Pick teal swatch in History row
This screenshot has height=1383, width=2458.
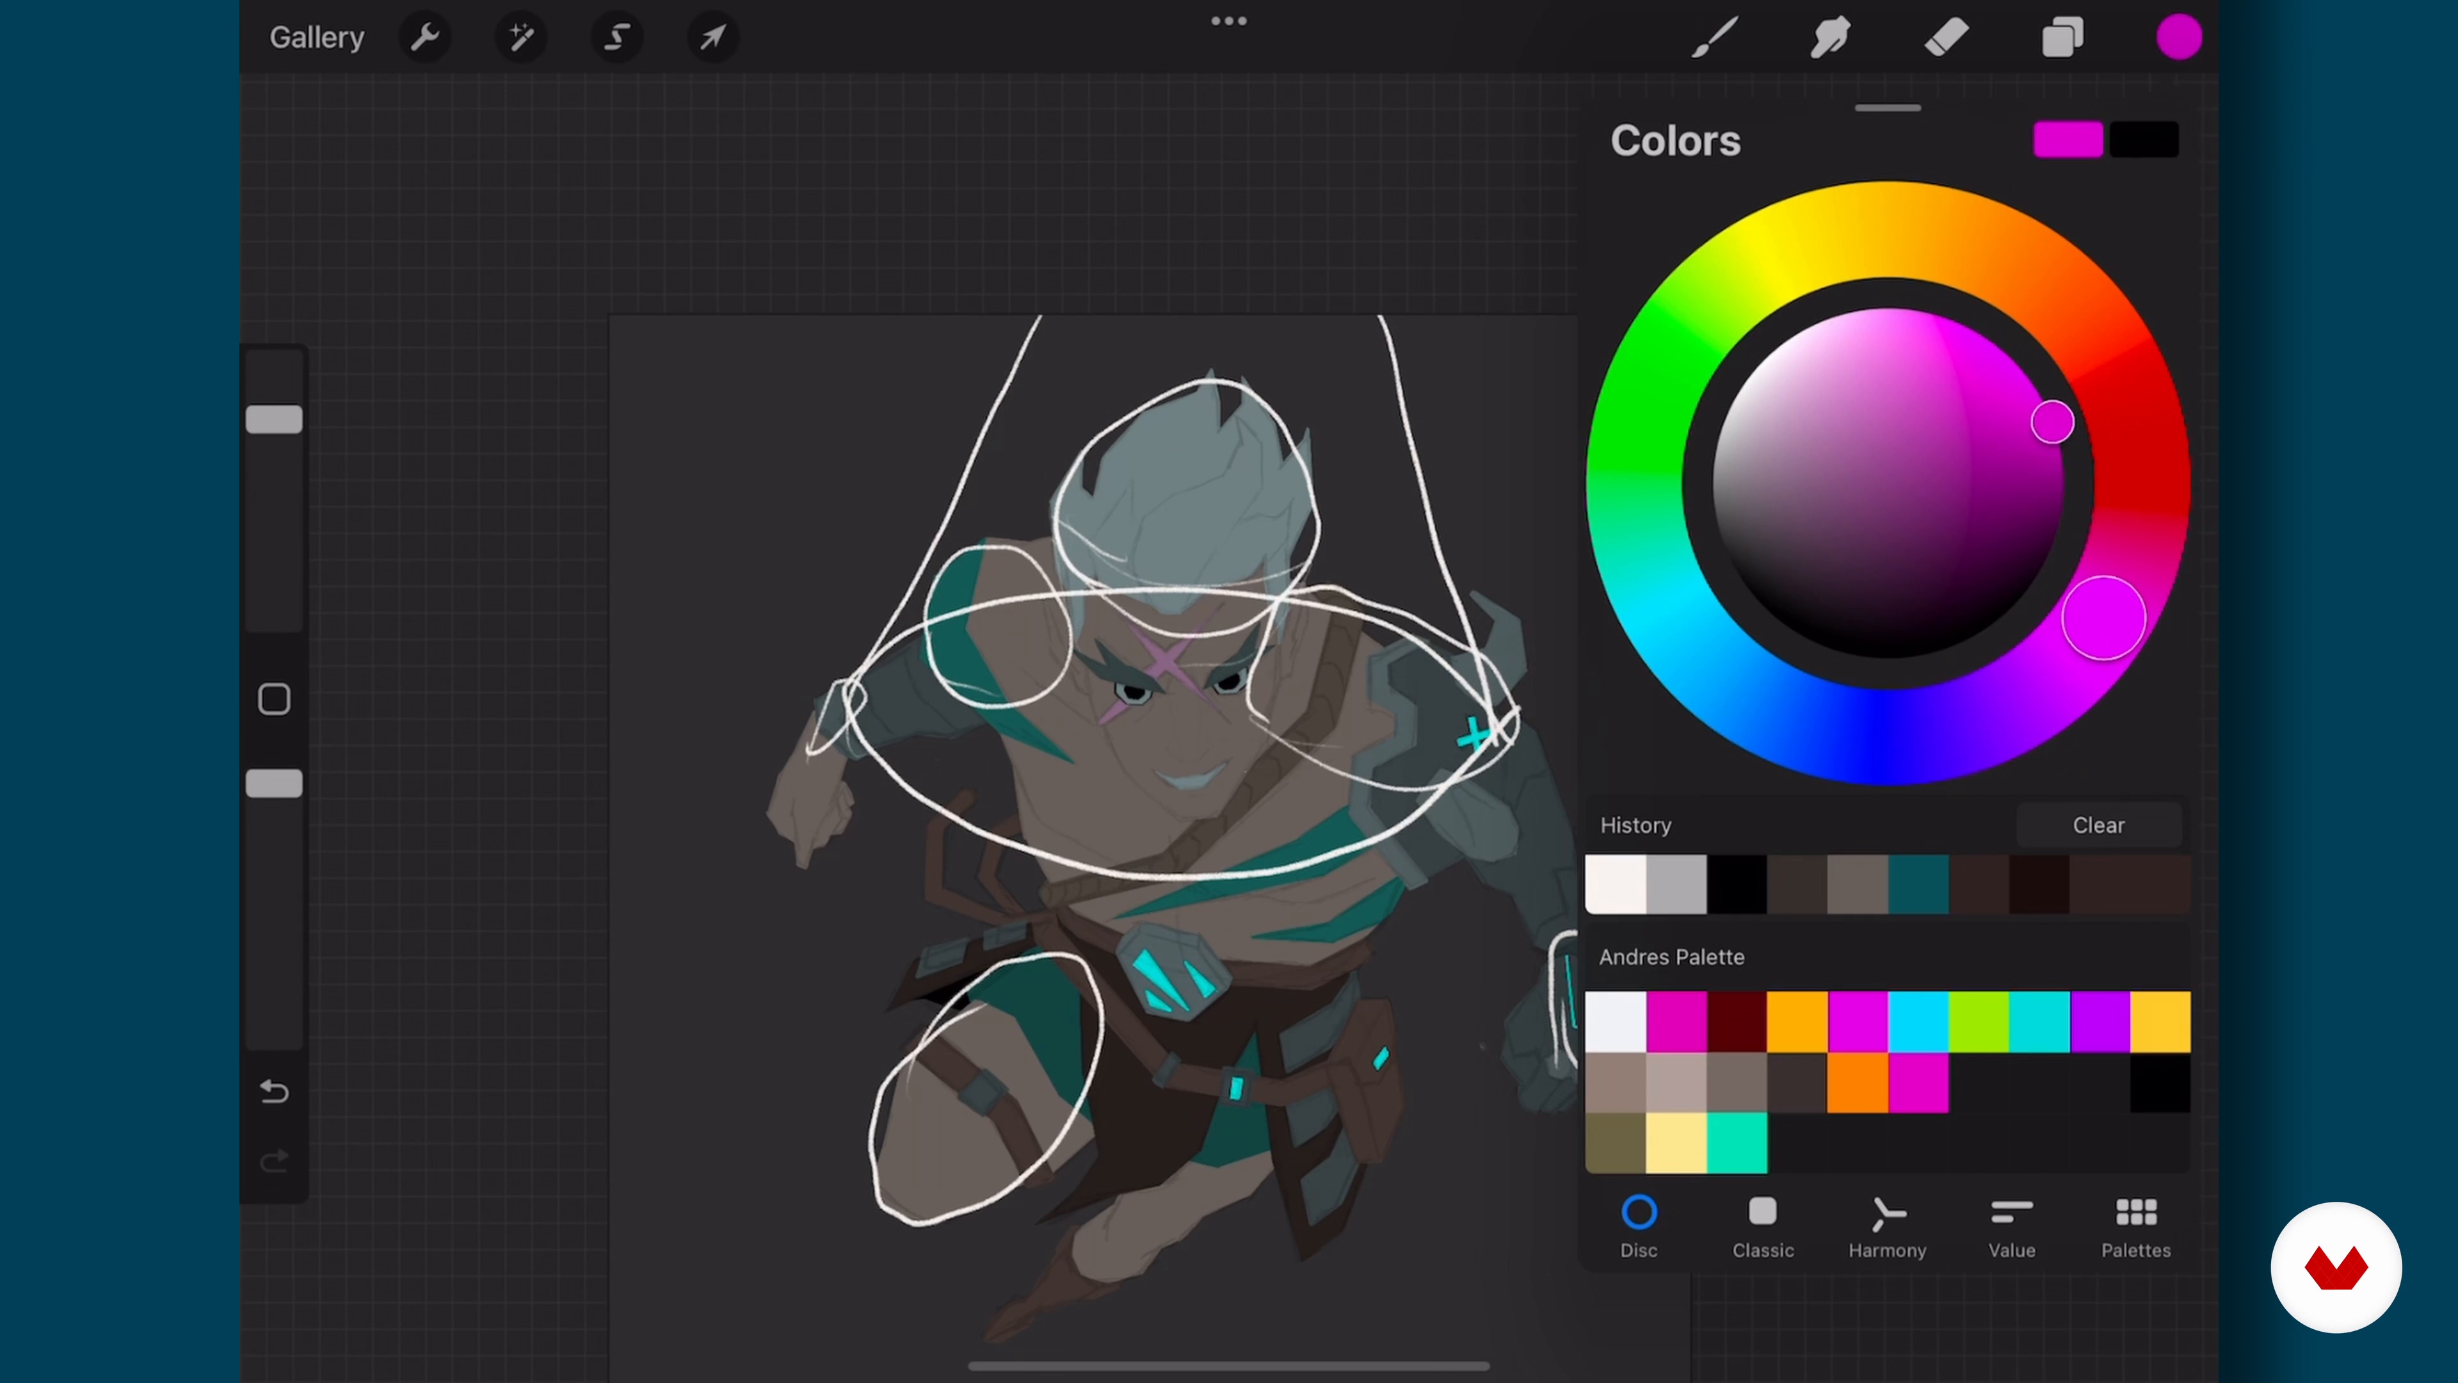click(x=1919, y=885)
